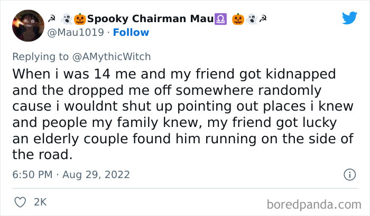Image resolution: width=370 pixels, height=216 pixels.
Task: Click the purple Libra sign emoji
Action: click(x=219, y=19)
